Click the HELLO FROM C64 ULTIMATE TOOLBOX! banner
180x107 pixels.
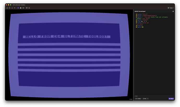(x=67, y=37)
